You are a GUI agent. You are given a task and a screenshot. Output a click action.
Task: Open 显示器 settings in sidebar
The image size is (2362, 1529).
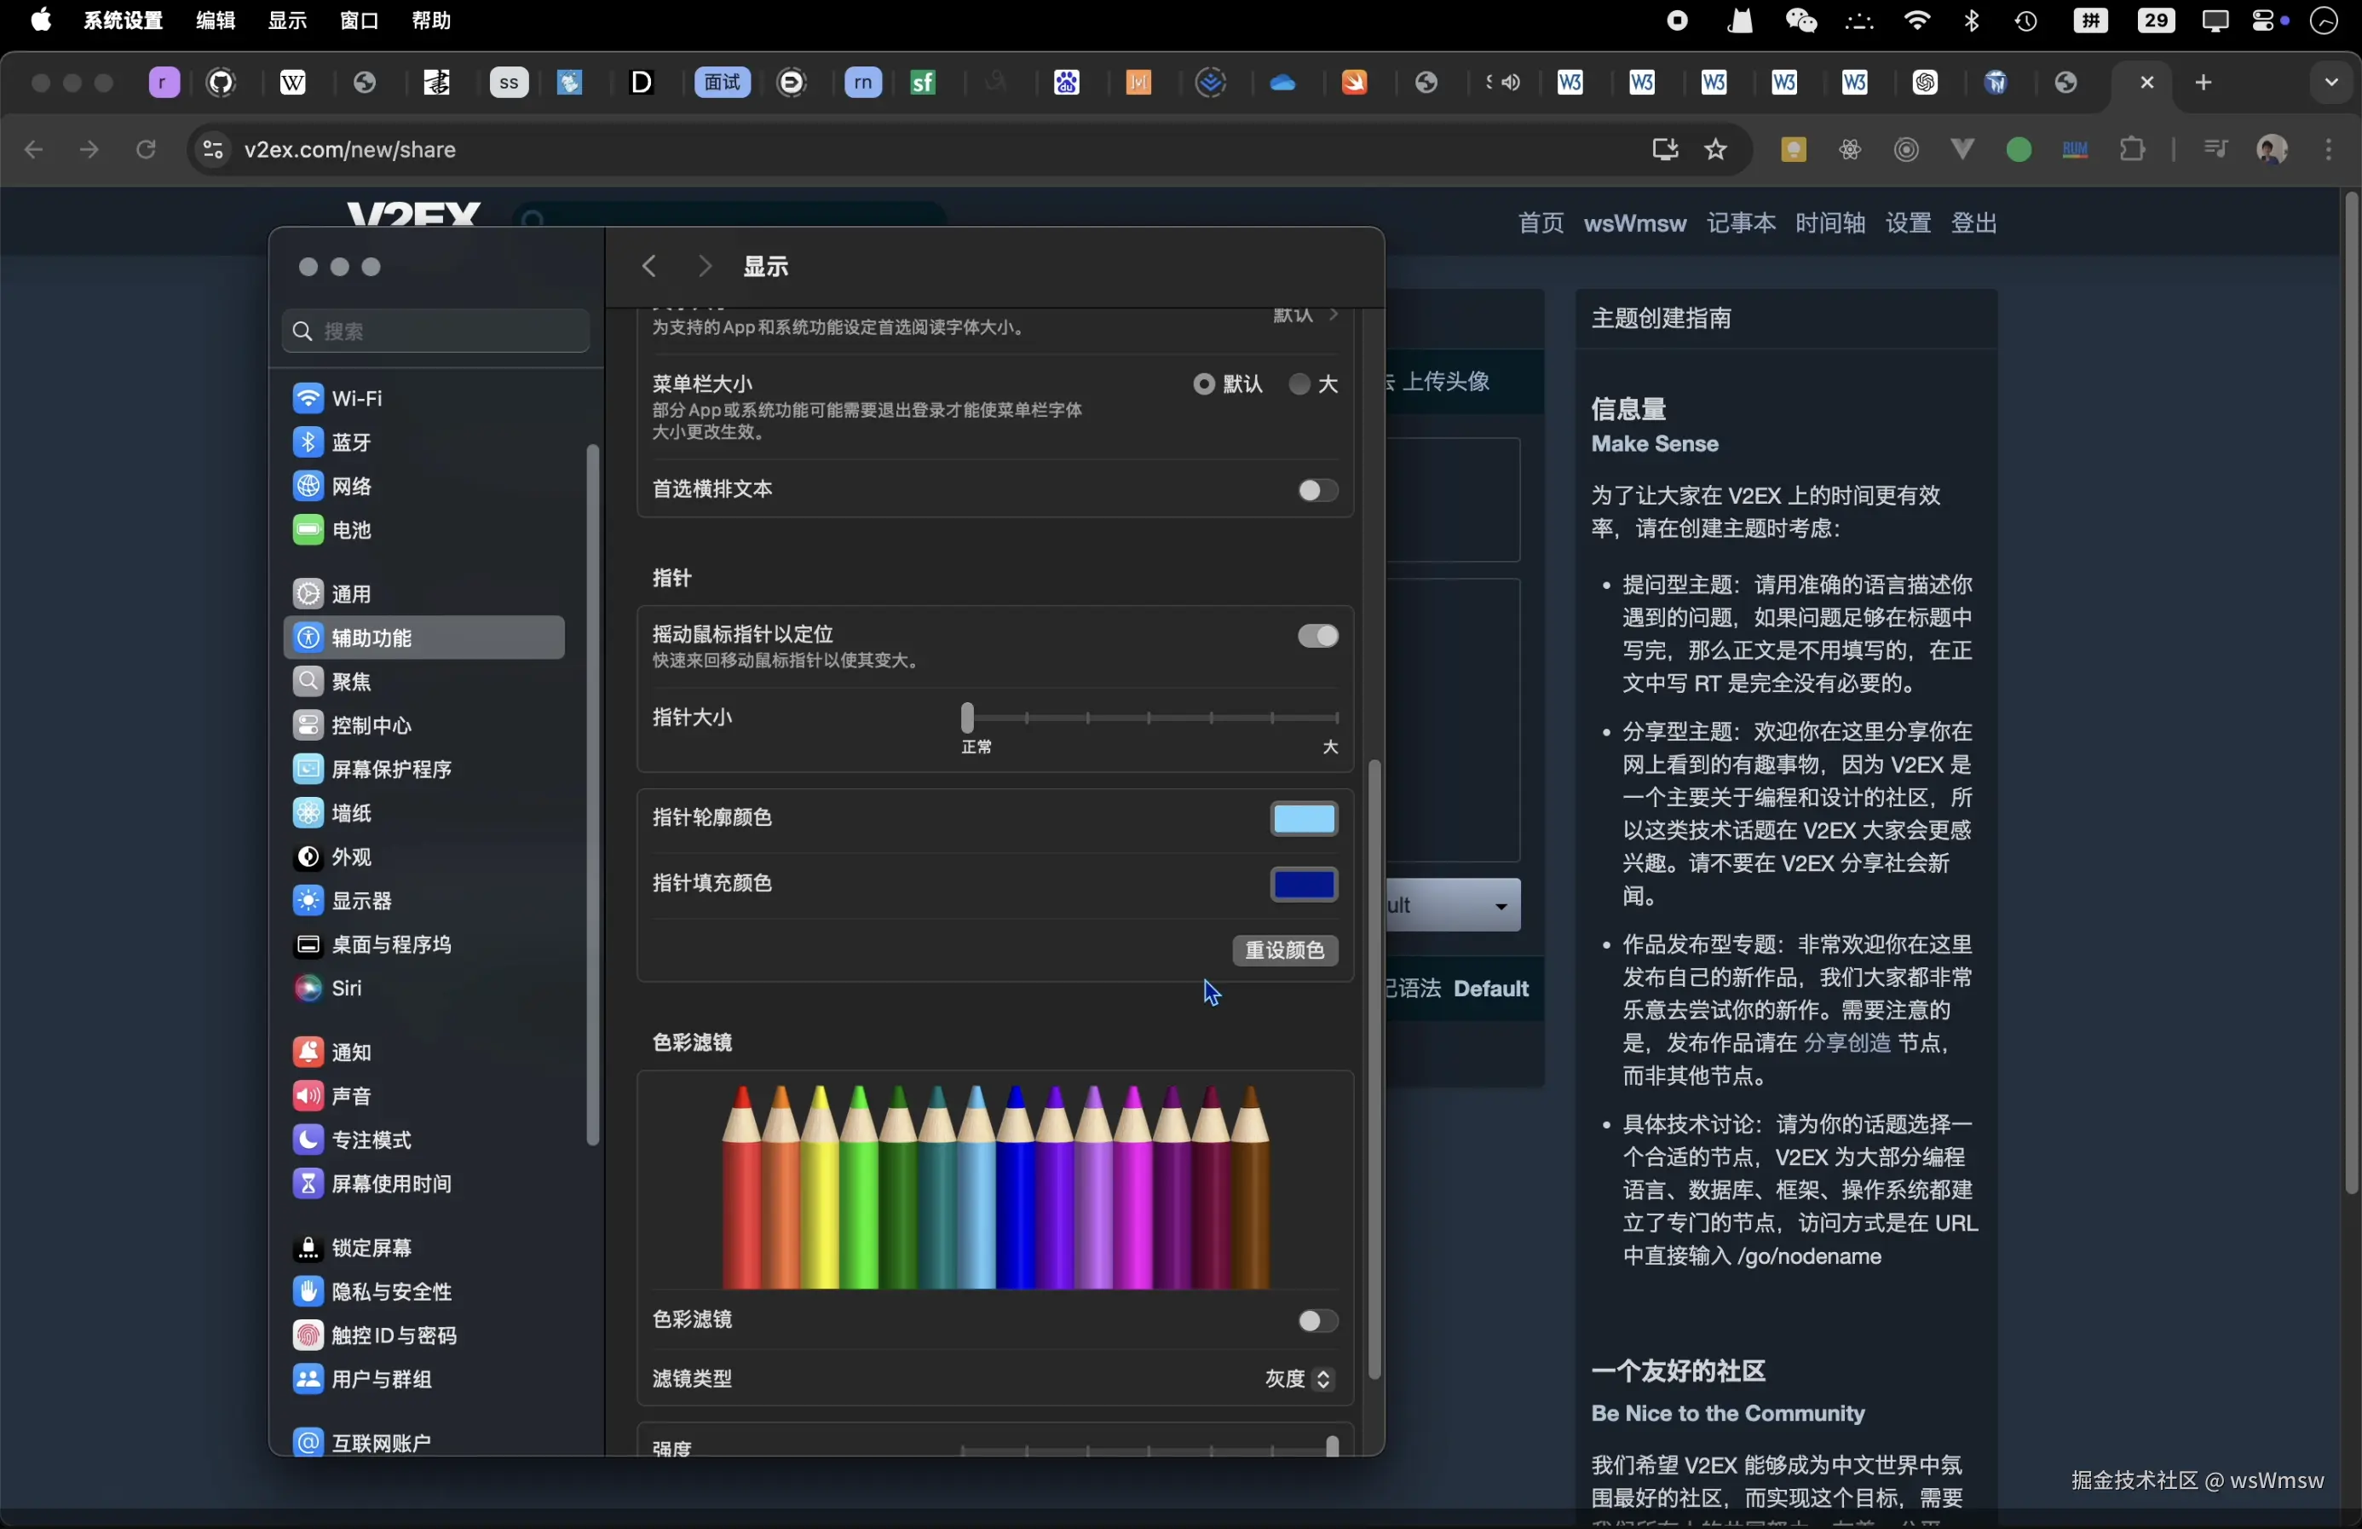363,901
